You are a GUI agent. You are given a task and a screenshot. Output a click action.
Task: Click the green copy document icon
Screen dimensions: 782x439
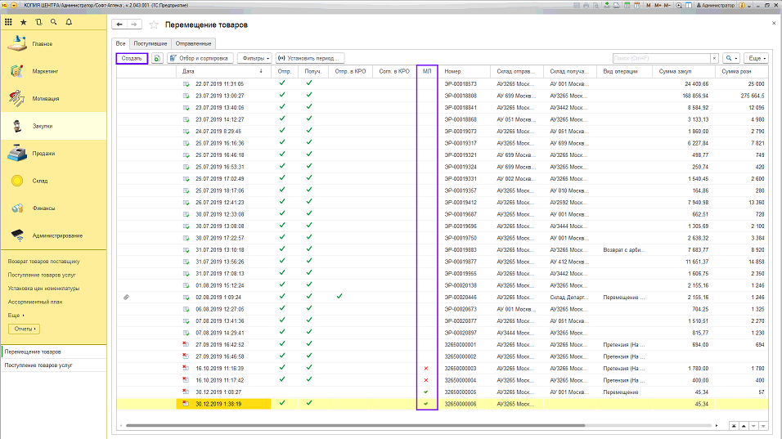pos(157,59)
